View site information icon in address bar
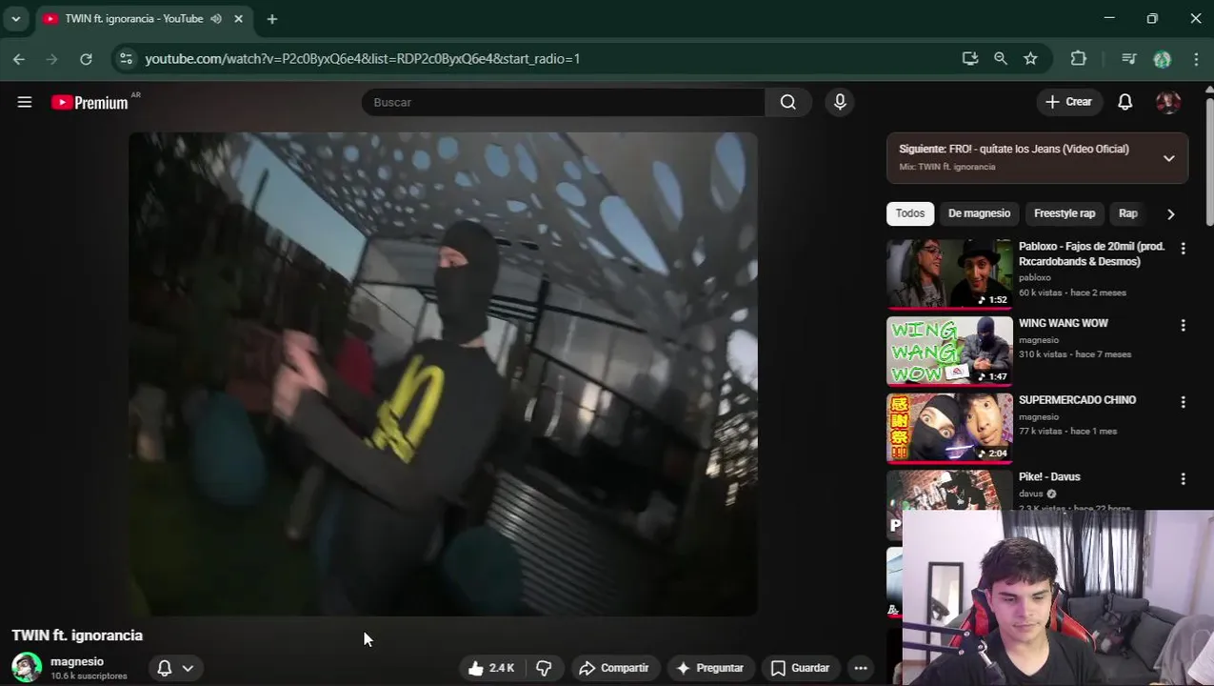Screen dimensions: 1214x686 tap(126, 59)
